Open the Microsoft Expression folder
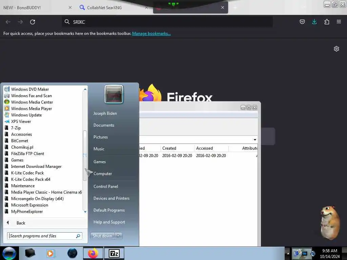Viewport: 347px width, 260px height. point(29,205)
